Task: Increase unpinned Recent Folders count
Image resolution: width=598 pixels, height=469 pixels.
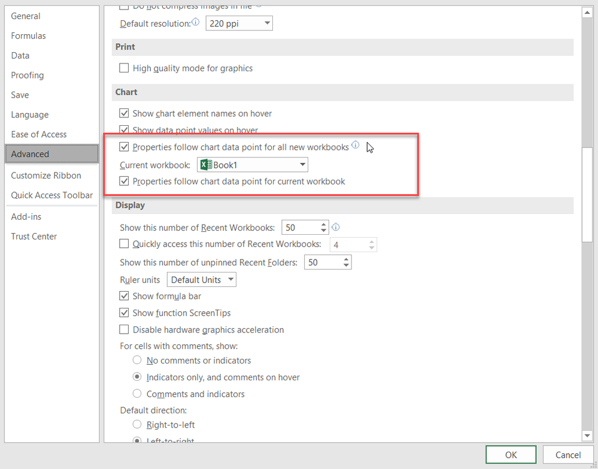Action: [x=346, y=259]
